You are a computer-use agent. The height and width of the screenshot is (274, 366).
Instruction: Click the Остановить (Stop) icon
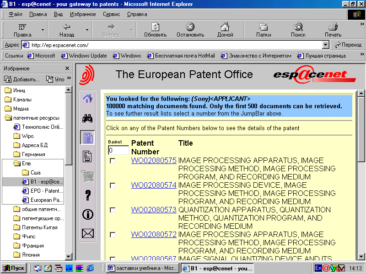point(190,27)
